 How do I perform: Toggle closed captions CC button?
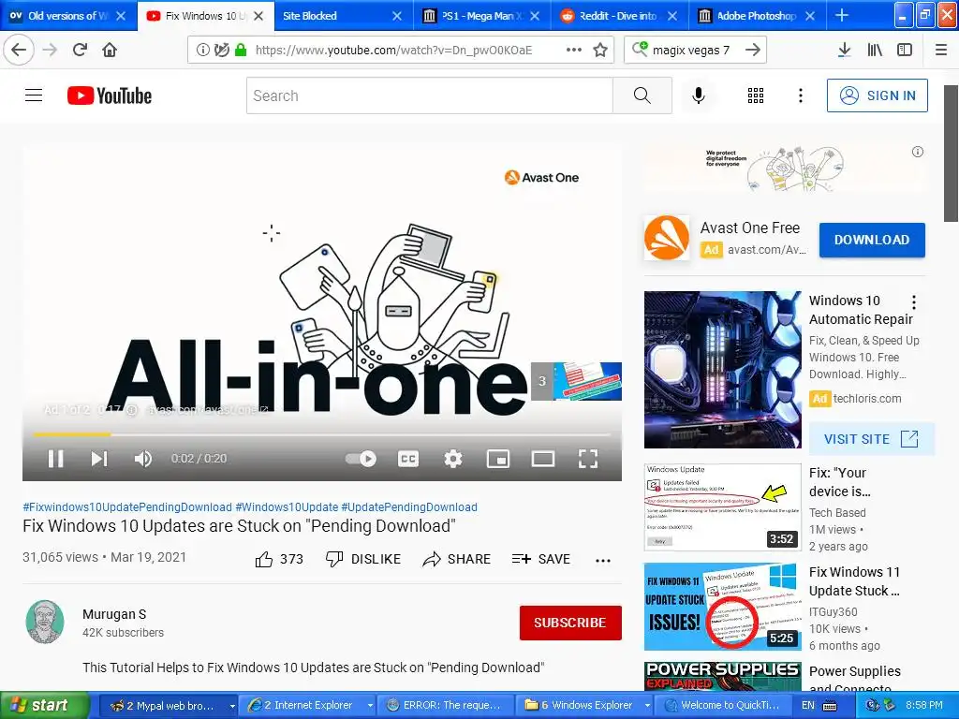coord(408,459)
